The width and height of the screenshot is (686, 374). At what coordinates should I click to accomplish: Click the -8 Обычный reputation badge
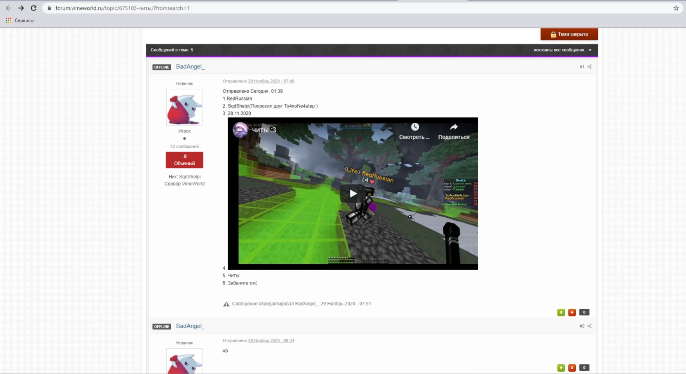pyautogui.click(x=184, y=160)
